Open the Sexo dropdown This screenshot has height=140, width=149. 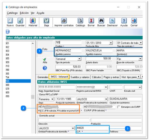[52, 99]
